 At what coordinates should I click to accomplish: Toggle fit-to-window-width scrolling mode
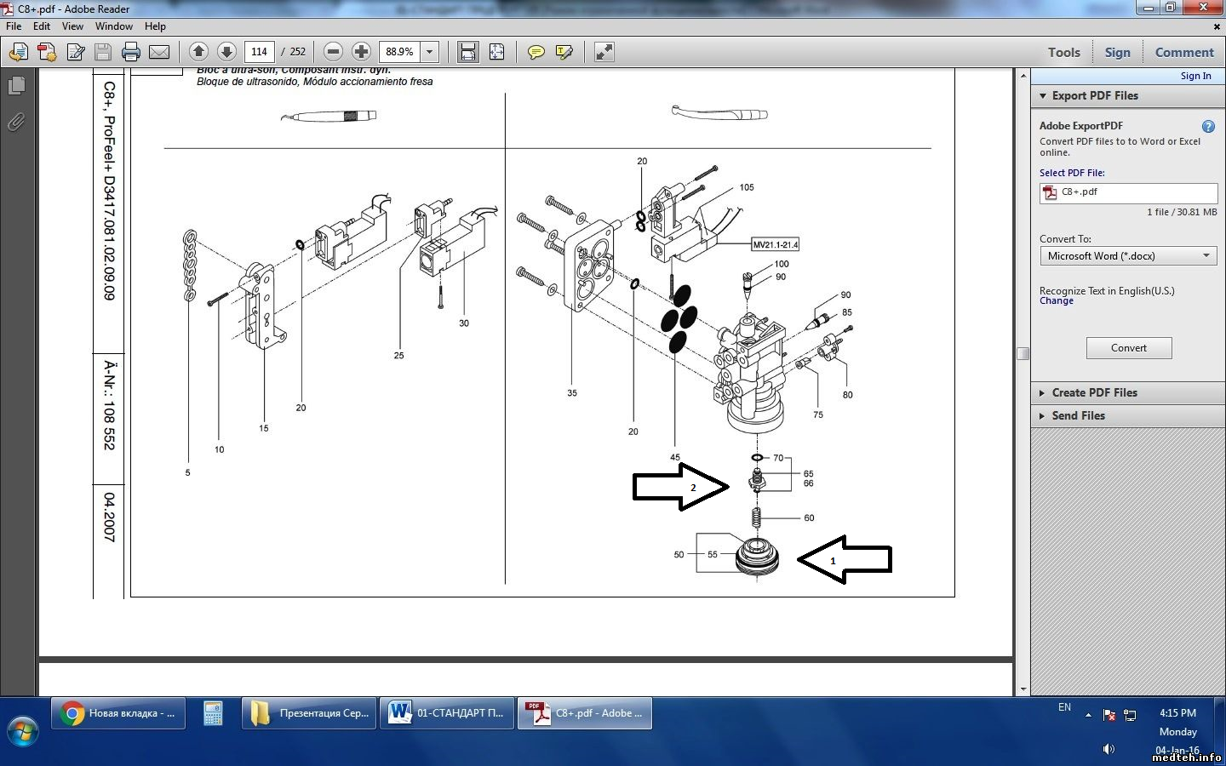(x=467, y=52)
